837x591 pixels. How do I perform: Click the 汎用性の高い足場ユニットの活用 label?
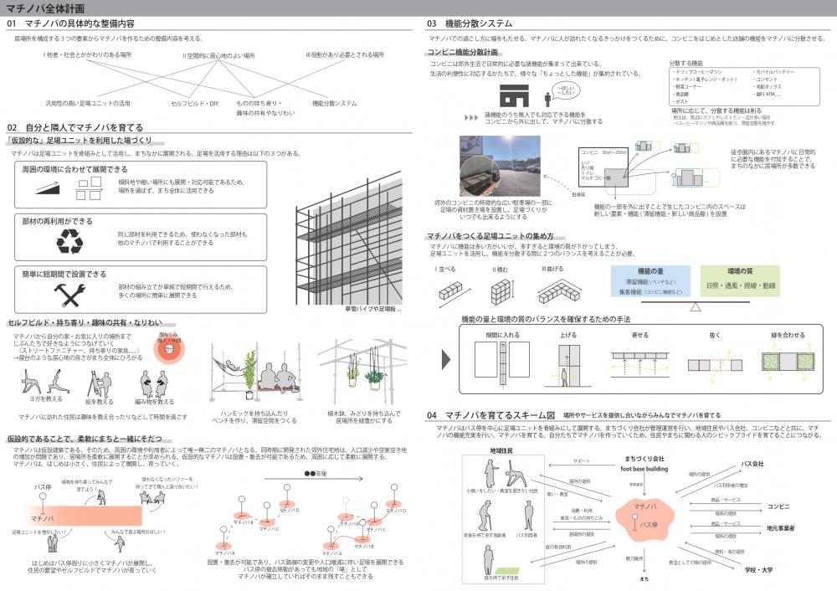pyautogui.click(x=88, y=103)
